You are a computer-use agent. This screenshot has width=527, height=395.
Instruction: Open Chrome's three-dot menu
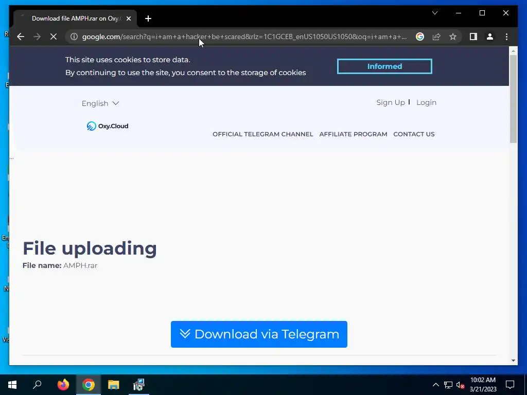506,37
